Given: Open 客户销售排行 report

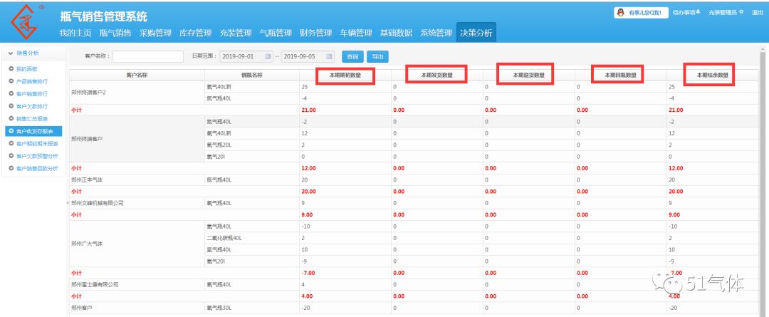Looking at the screenshot, I should [x=32, y=94].
